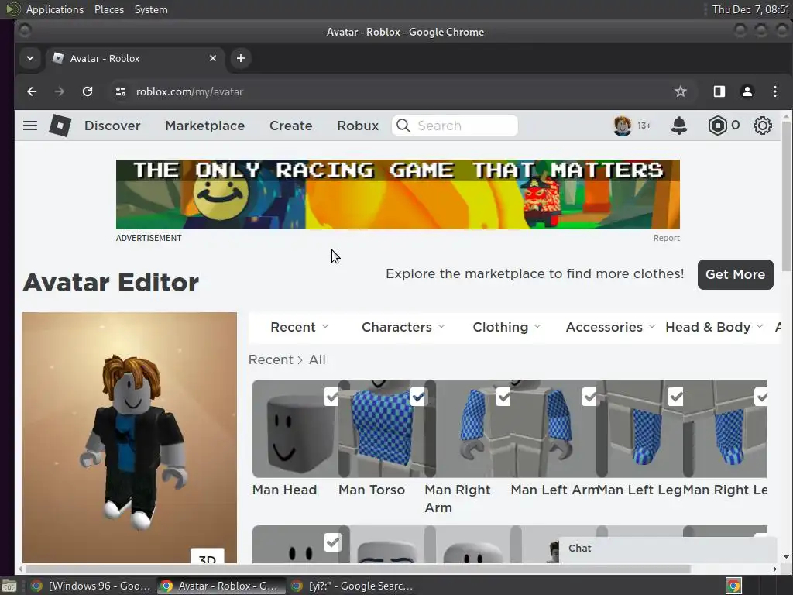
Task: Select the Man Head thumbnail
Action: coord(295,428)
